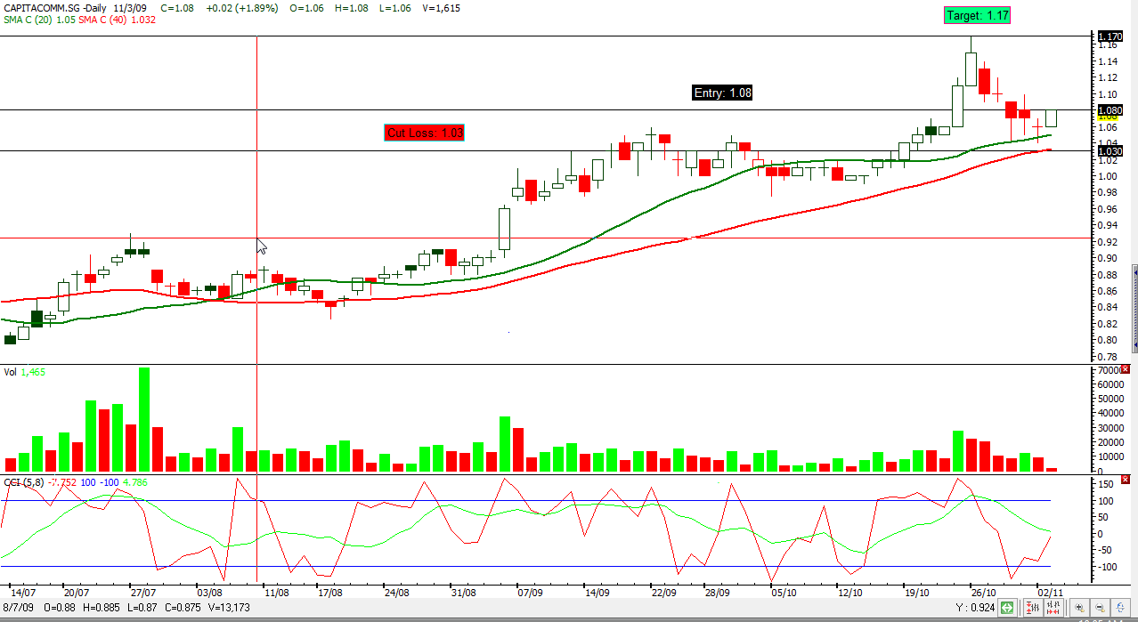Click the green auto-scale arrows icon
Viewport: 1138px width, 622px height.
(x=1007, y=608)
